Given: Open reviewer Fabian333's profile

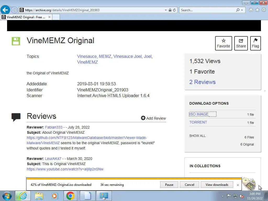Looking at the screenshot, I should [x=53, y=127].
